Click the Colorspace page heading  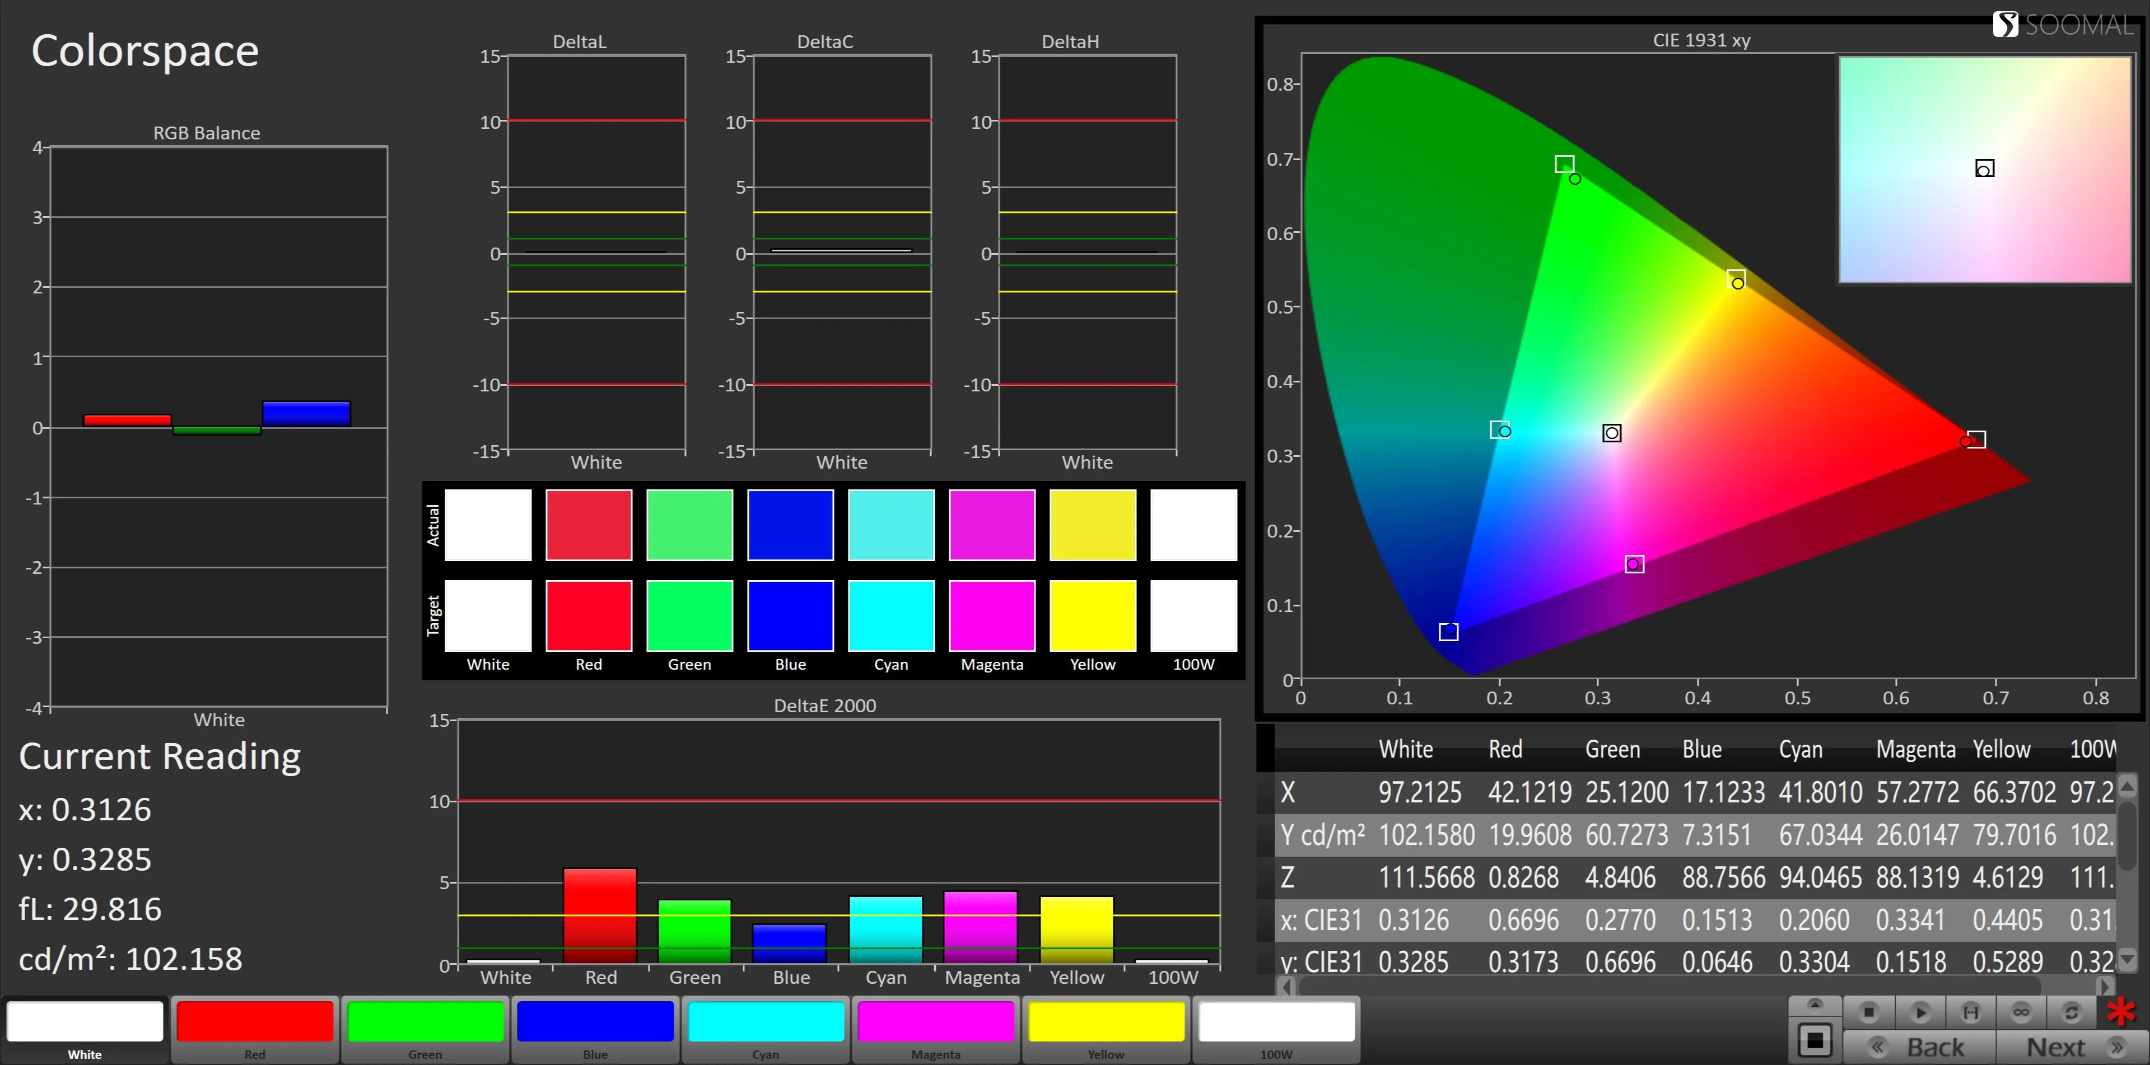click(145, 52)
